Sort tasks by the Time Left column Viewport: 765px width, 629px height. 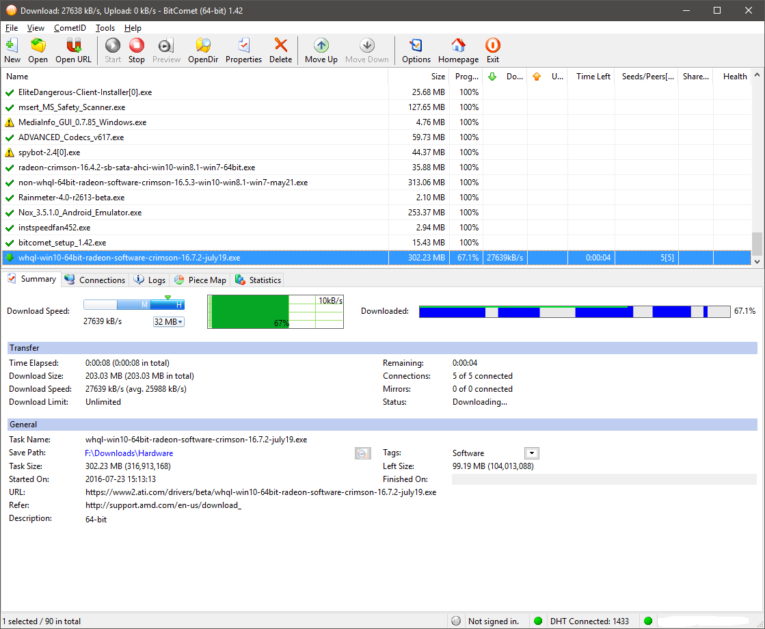point(591,77)
